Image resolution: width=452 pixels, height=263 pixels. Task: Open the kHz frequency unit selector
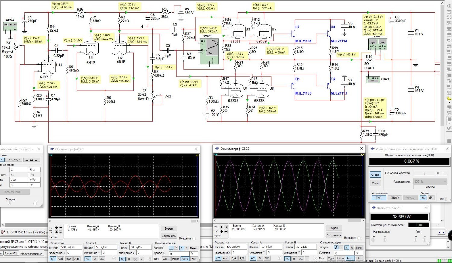[34, 170]
